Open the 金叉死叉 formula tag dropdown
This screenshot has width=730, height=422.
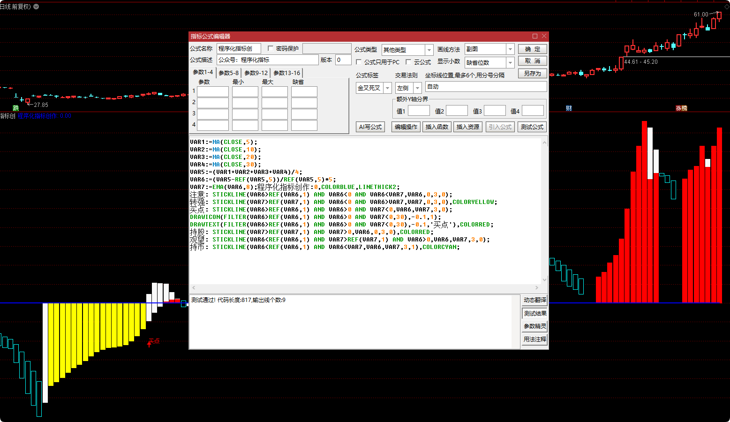click(x=387, y=88)
